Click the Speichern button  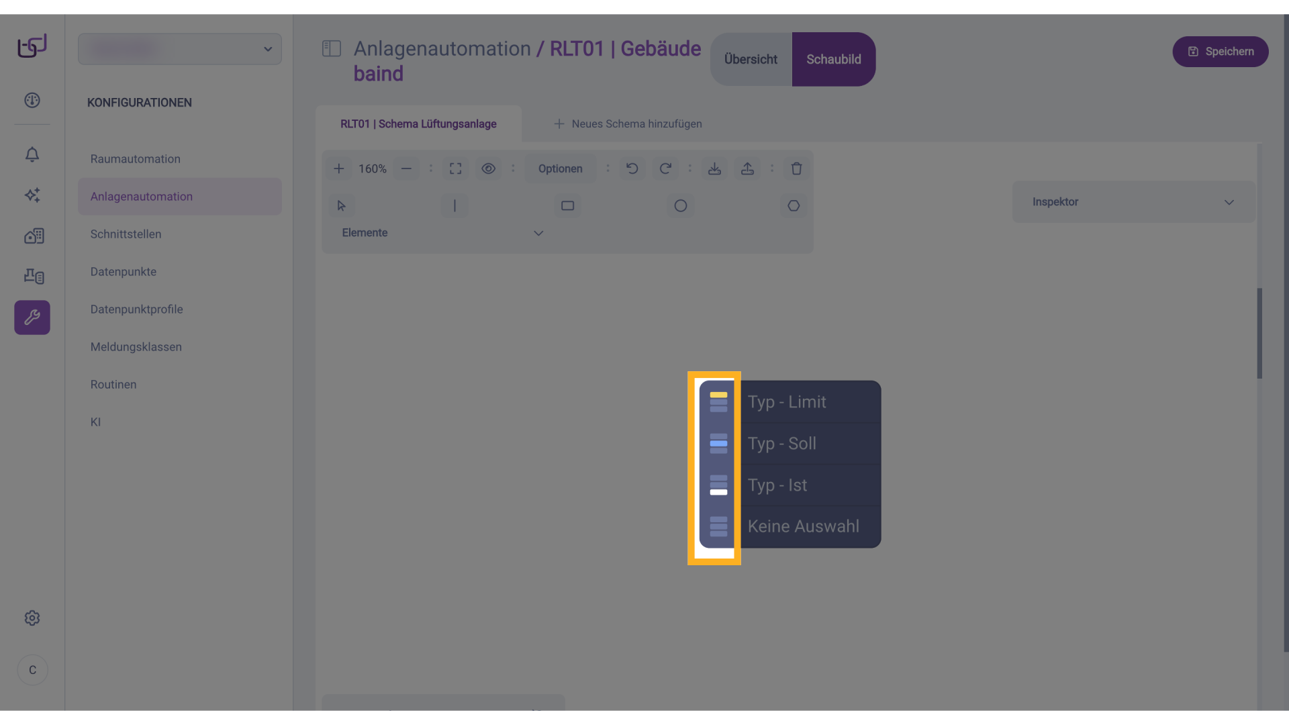pyautogui.click(x=1220, y=52)
